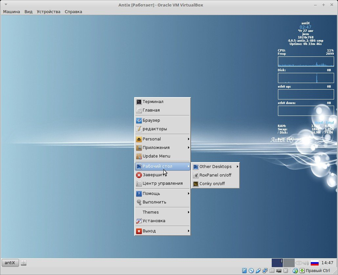The height and width of the screenshot is (275, 338).
Task: Click the Рабочий стол desktop icon
Action: click(x=139, y=166)
